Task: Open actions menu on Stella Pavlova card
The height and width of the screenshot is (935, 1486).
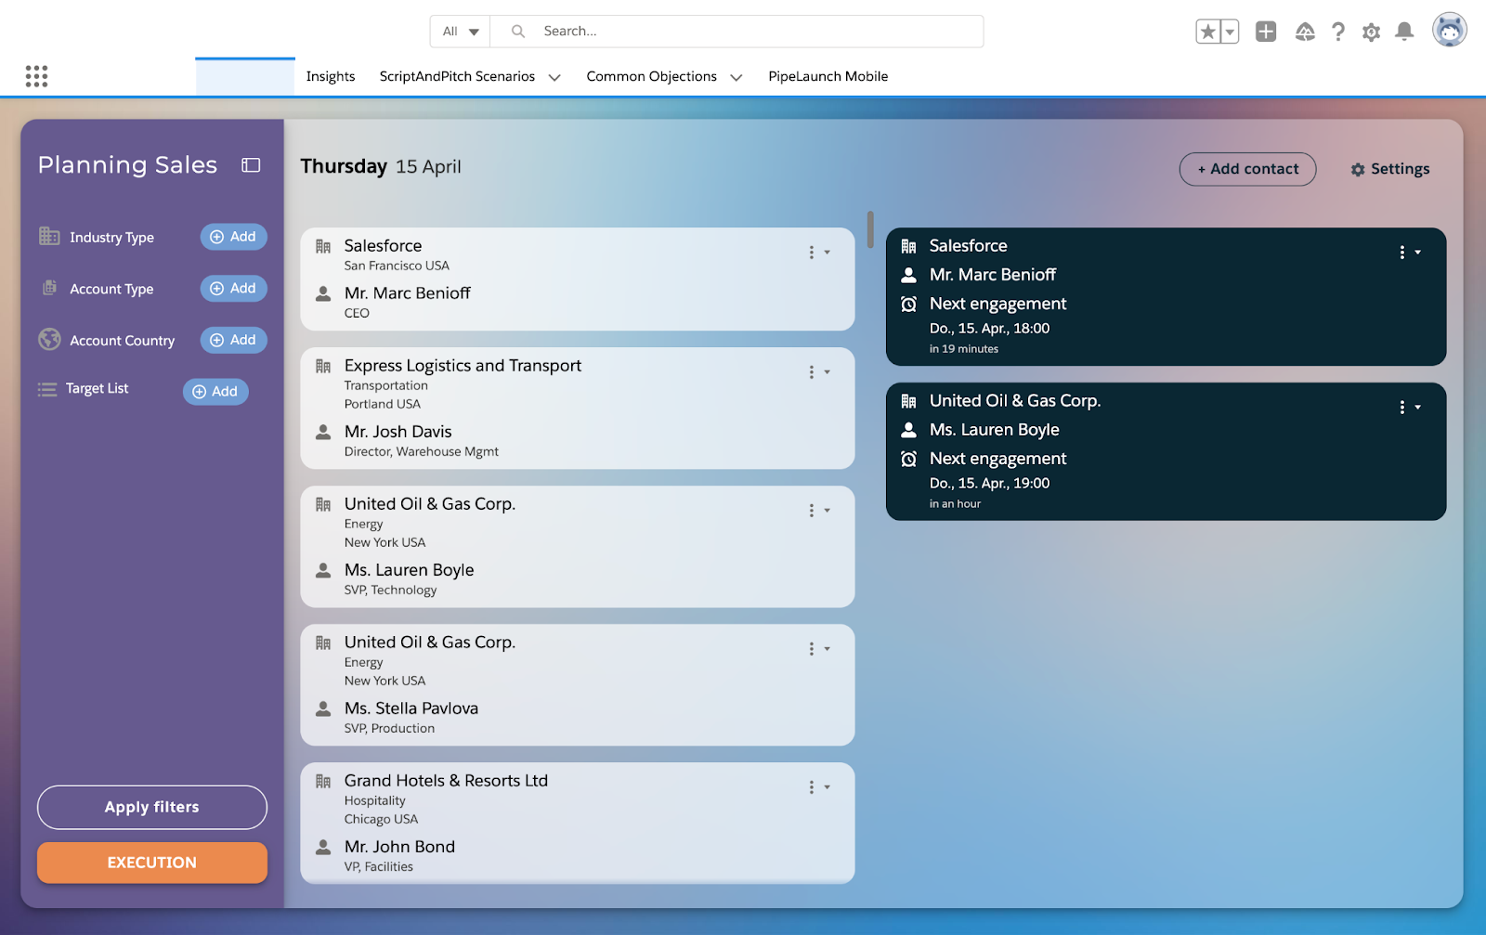Action: 818,649
